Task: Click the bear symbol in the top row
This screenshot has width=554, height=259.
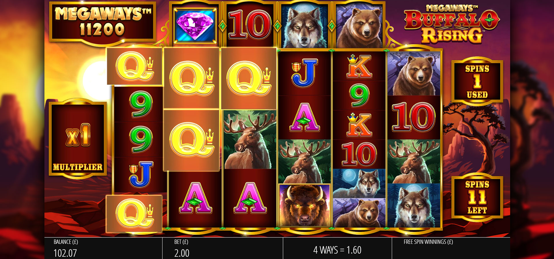Action: (x=359, y=26)
